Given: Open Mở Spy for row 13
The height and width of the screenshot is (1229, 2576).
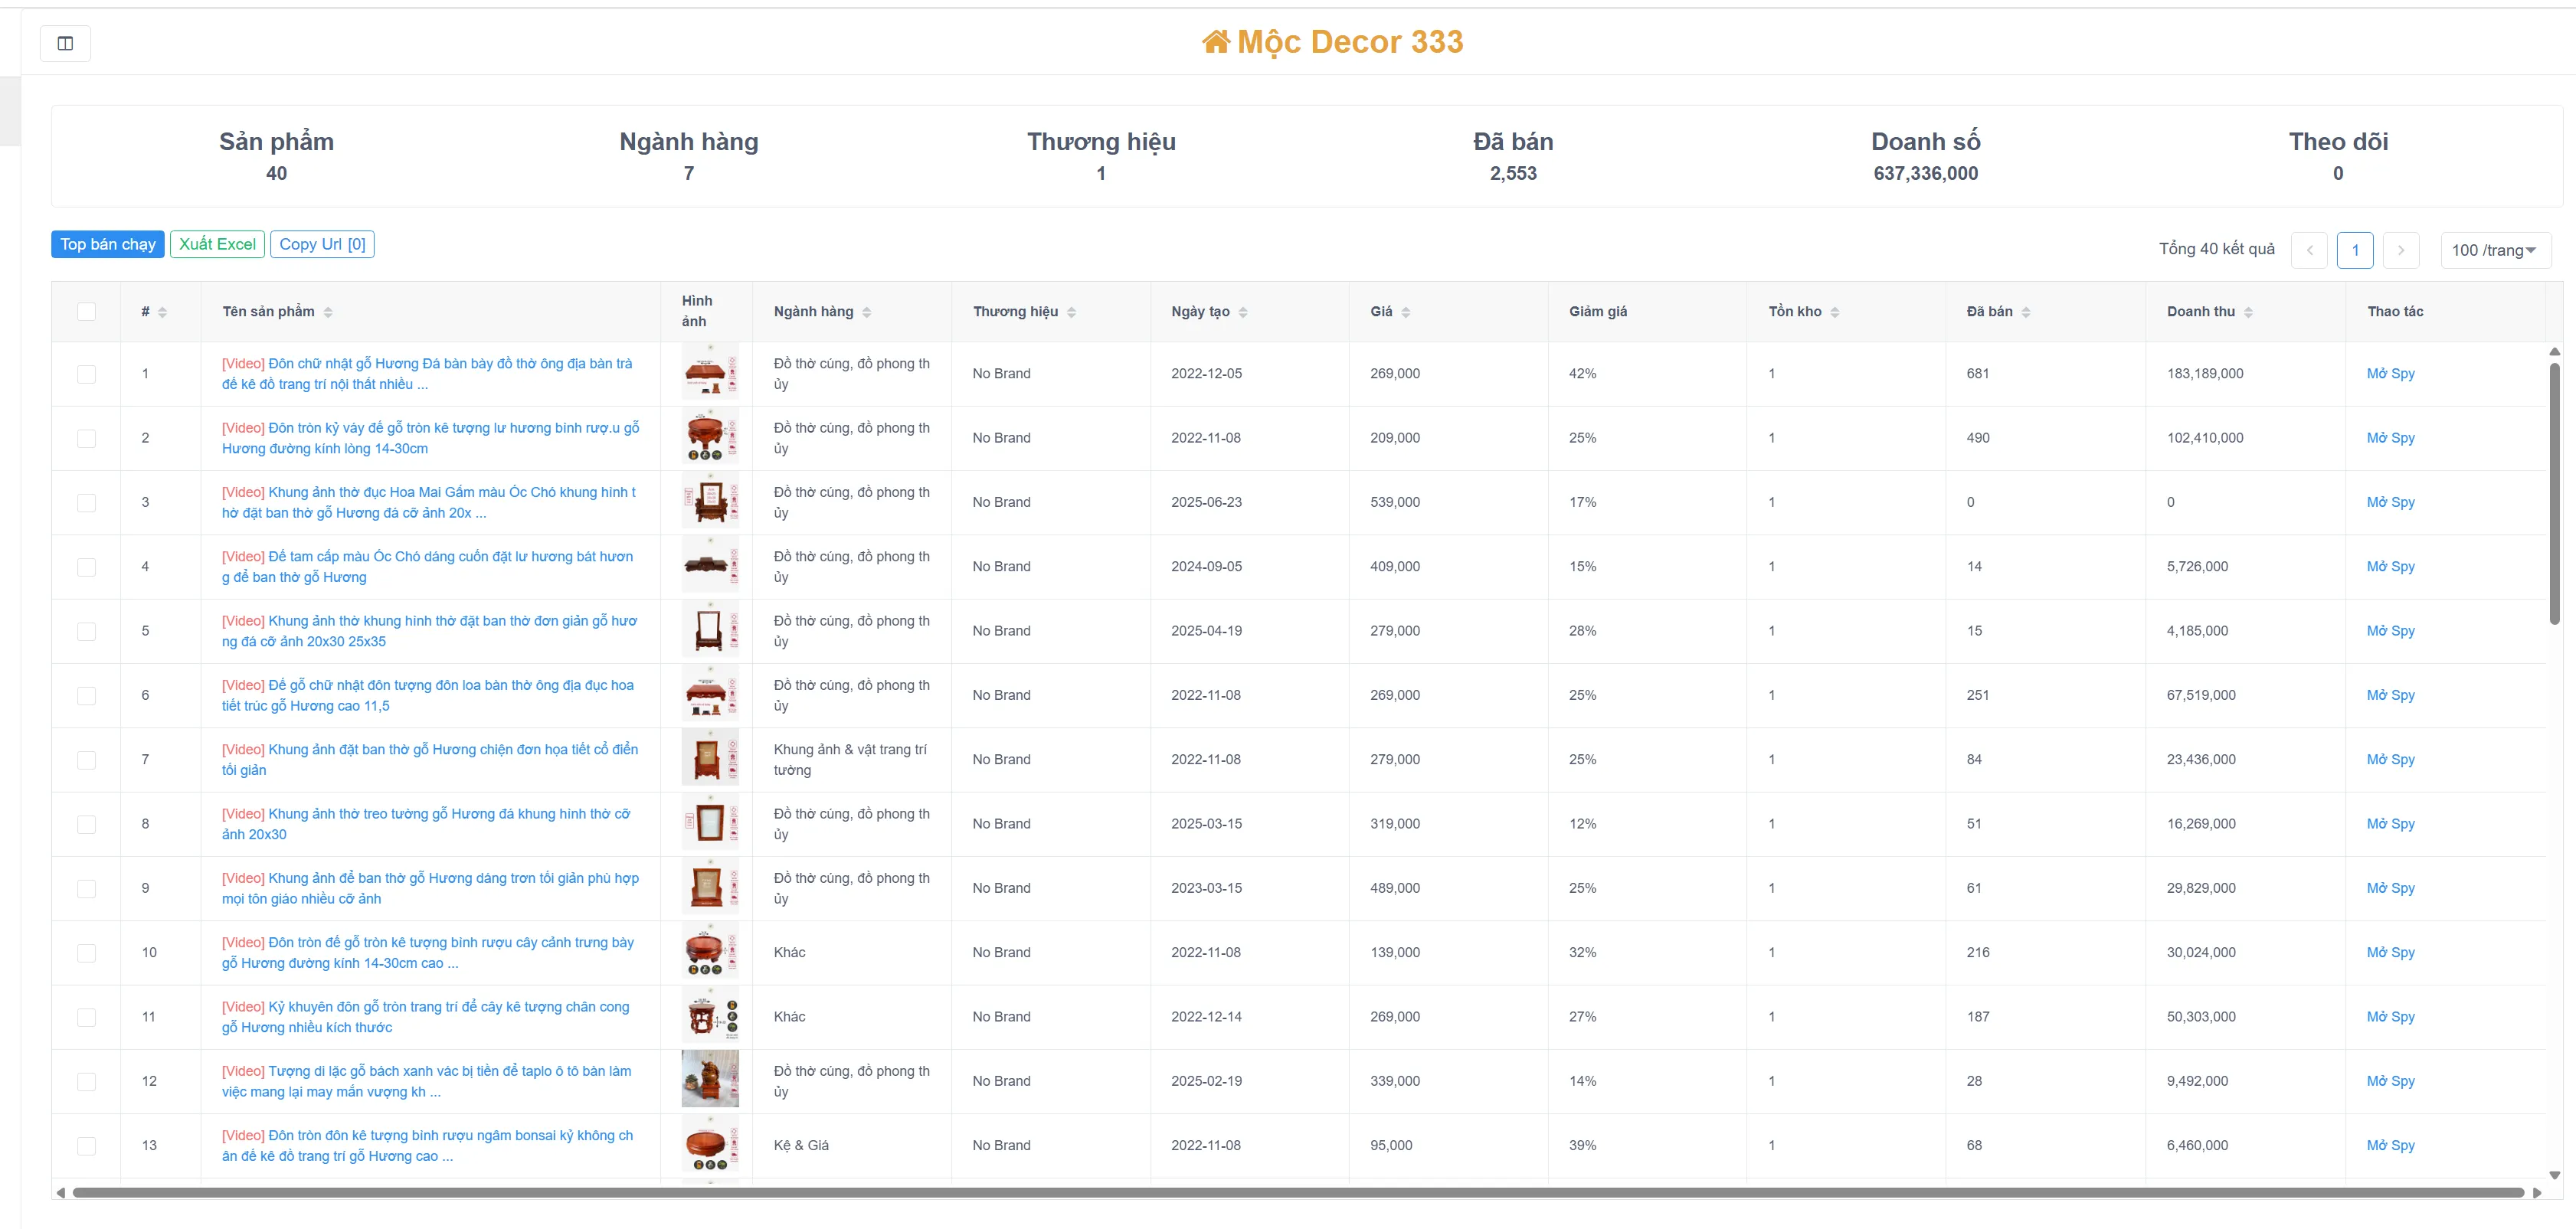Looking at the screenshot, I should coord(2390,1146).
